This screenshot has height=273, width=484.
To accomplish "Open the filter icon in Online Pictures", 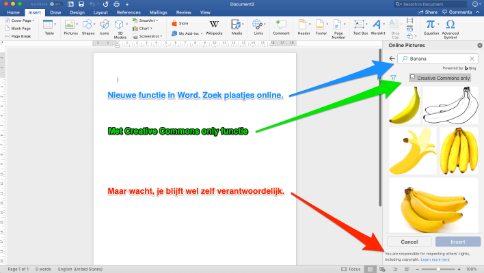I will [x=393, y=78].
